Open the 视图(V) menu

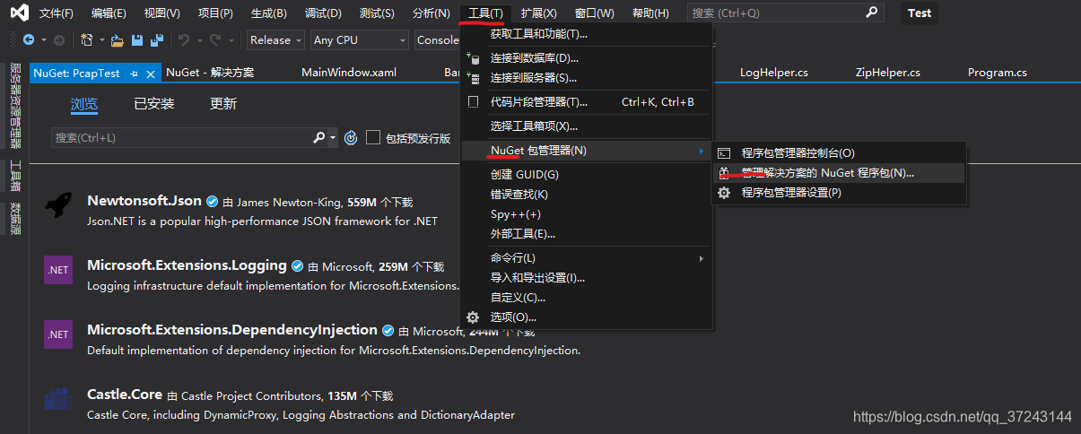click(x=161, y=13)
